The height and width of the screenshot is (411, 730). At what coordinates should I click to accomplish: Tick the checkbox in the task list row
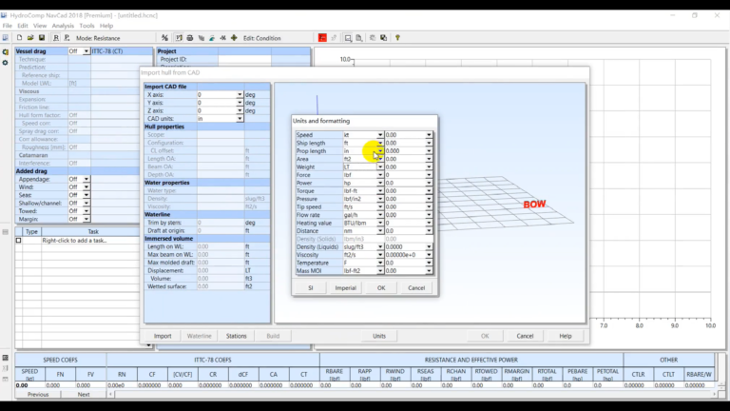click(x=19, y=241)
